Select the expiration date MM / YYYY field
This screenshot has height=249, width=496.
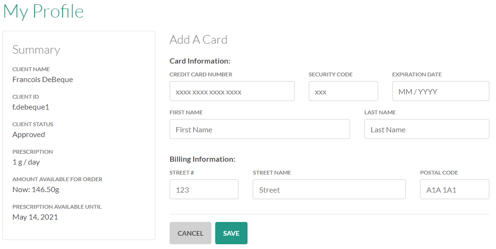(440, 91)
